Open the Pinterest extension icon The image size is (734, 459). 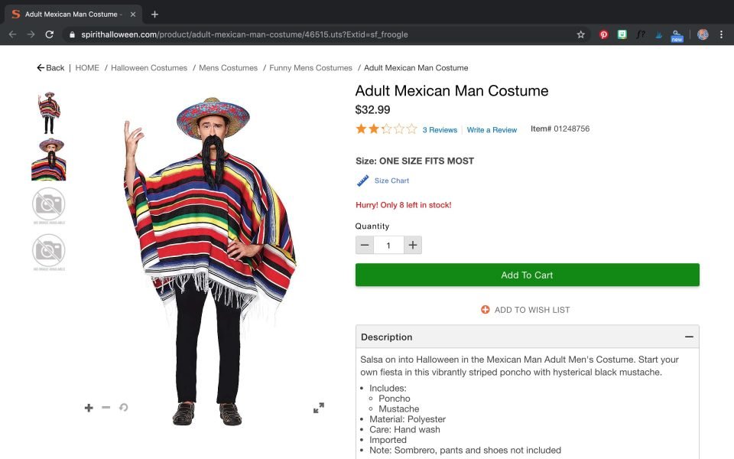coord(604,34)
